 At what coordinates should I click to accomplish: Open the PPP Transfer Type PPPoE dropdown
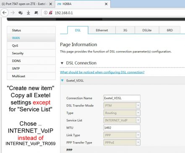pyautogui.click(x=122, y=143)
